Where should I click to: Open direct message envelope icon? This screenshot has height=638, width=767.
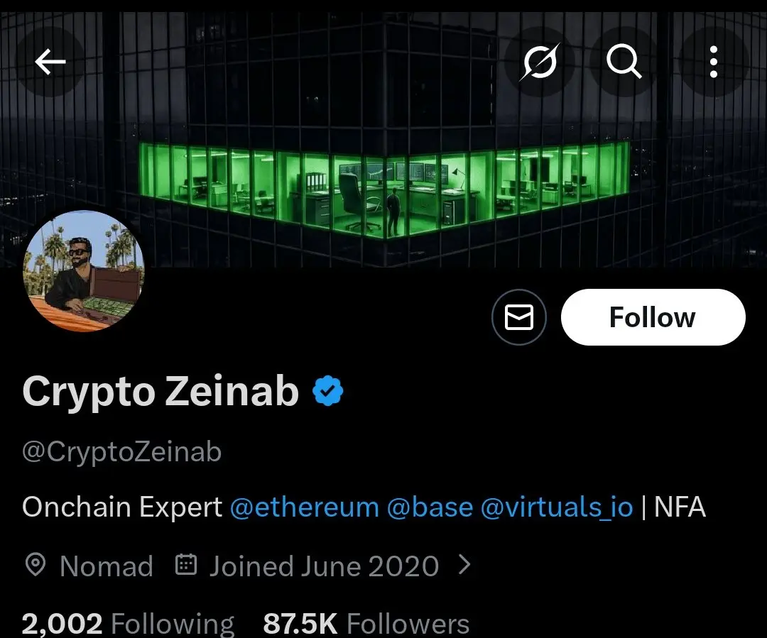click(x=519, y=317)
